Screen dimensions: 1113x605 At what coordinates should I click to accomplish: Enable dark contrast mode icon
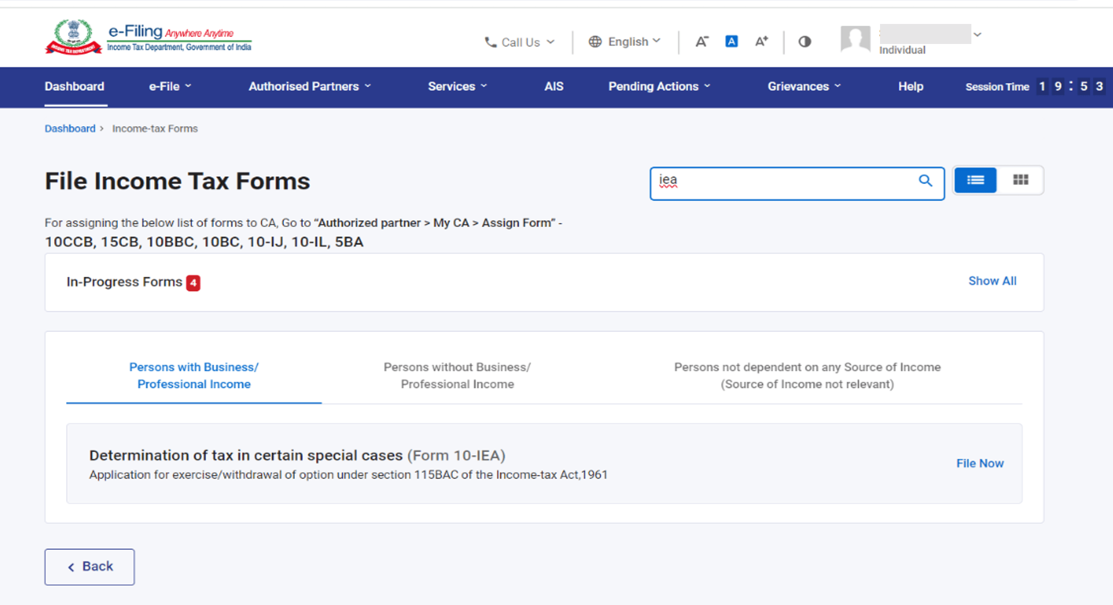pos(804,42)
